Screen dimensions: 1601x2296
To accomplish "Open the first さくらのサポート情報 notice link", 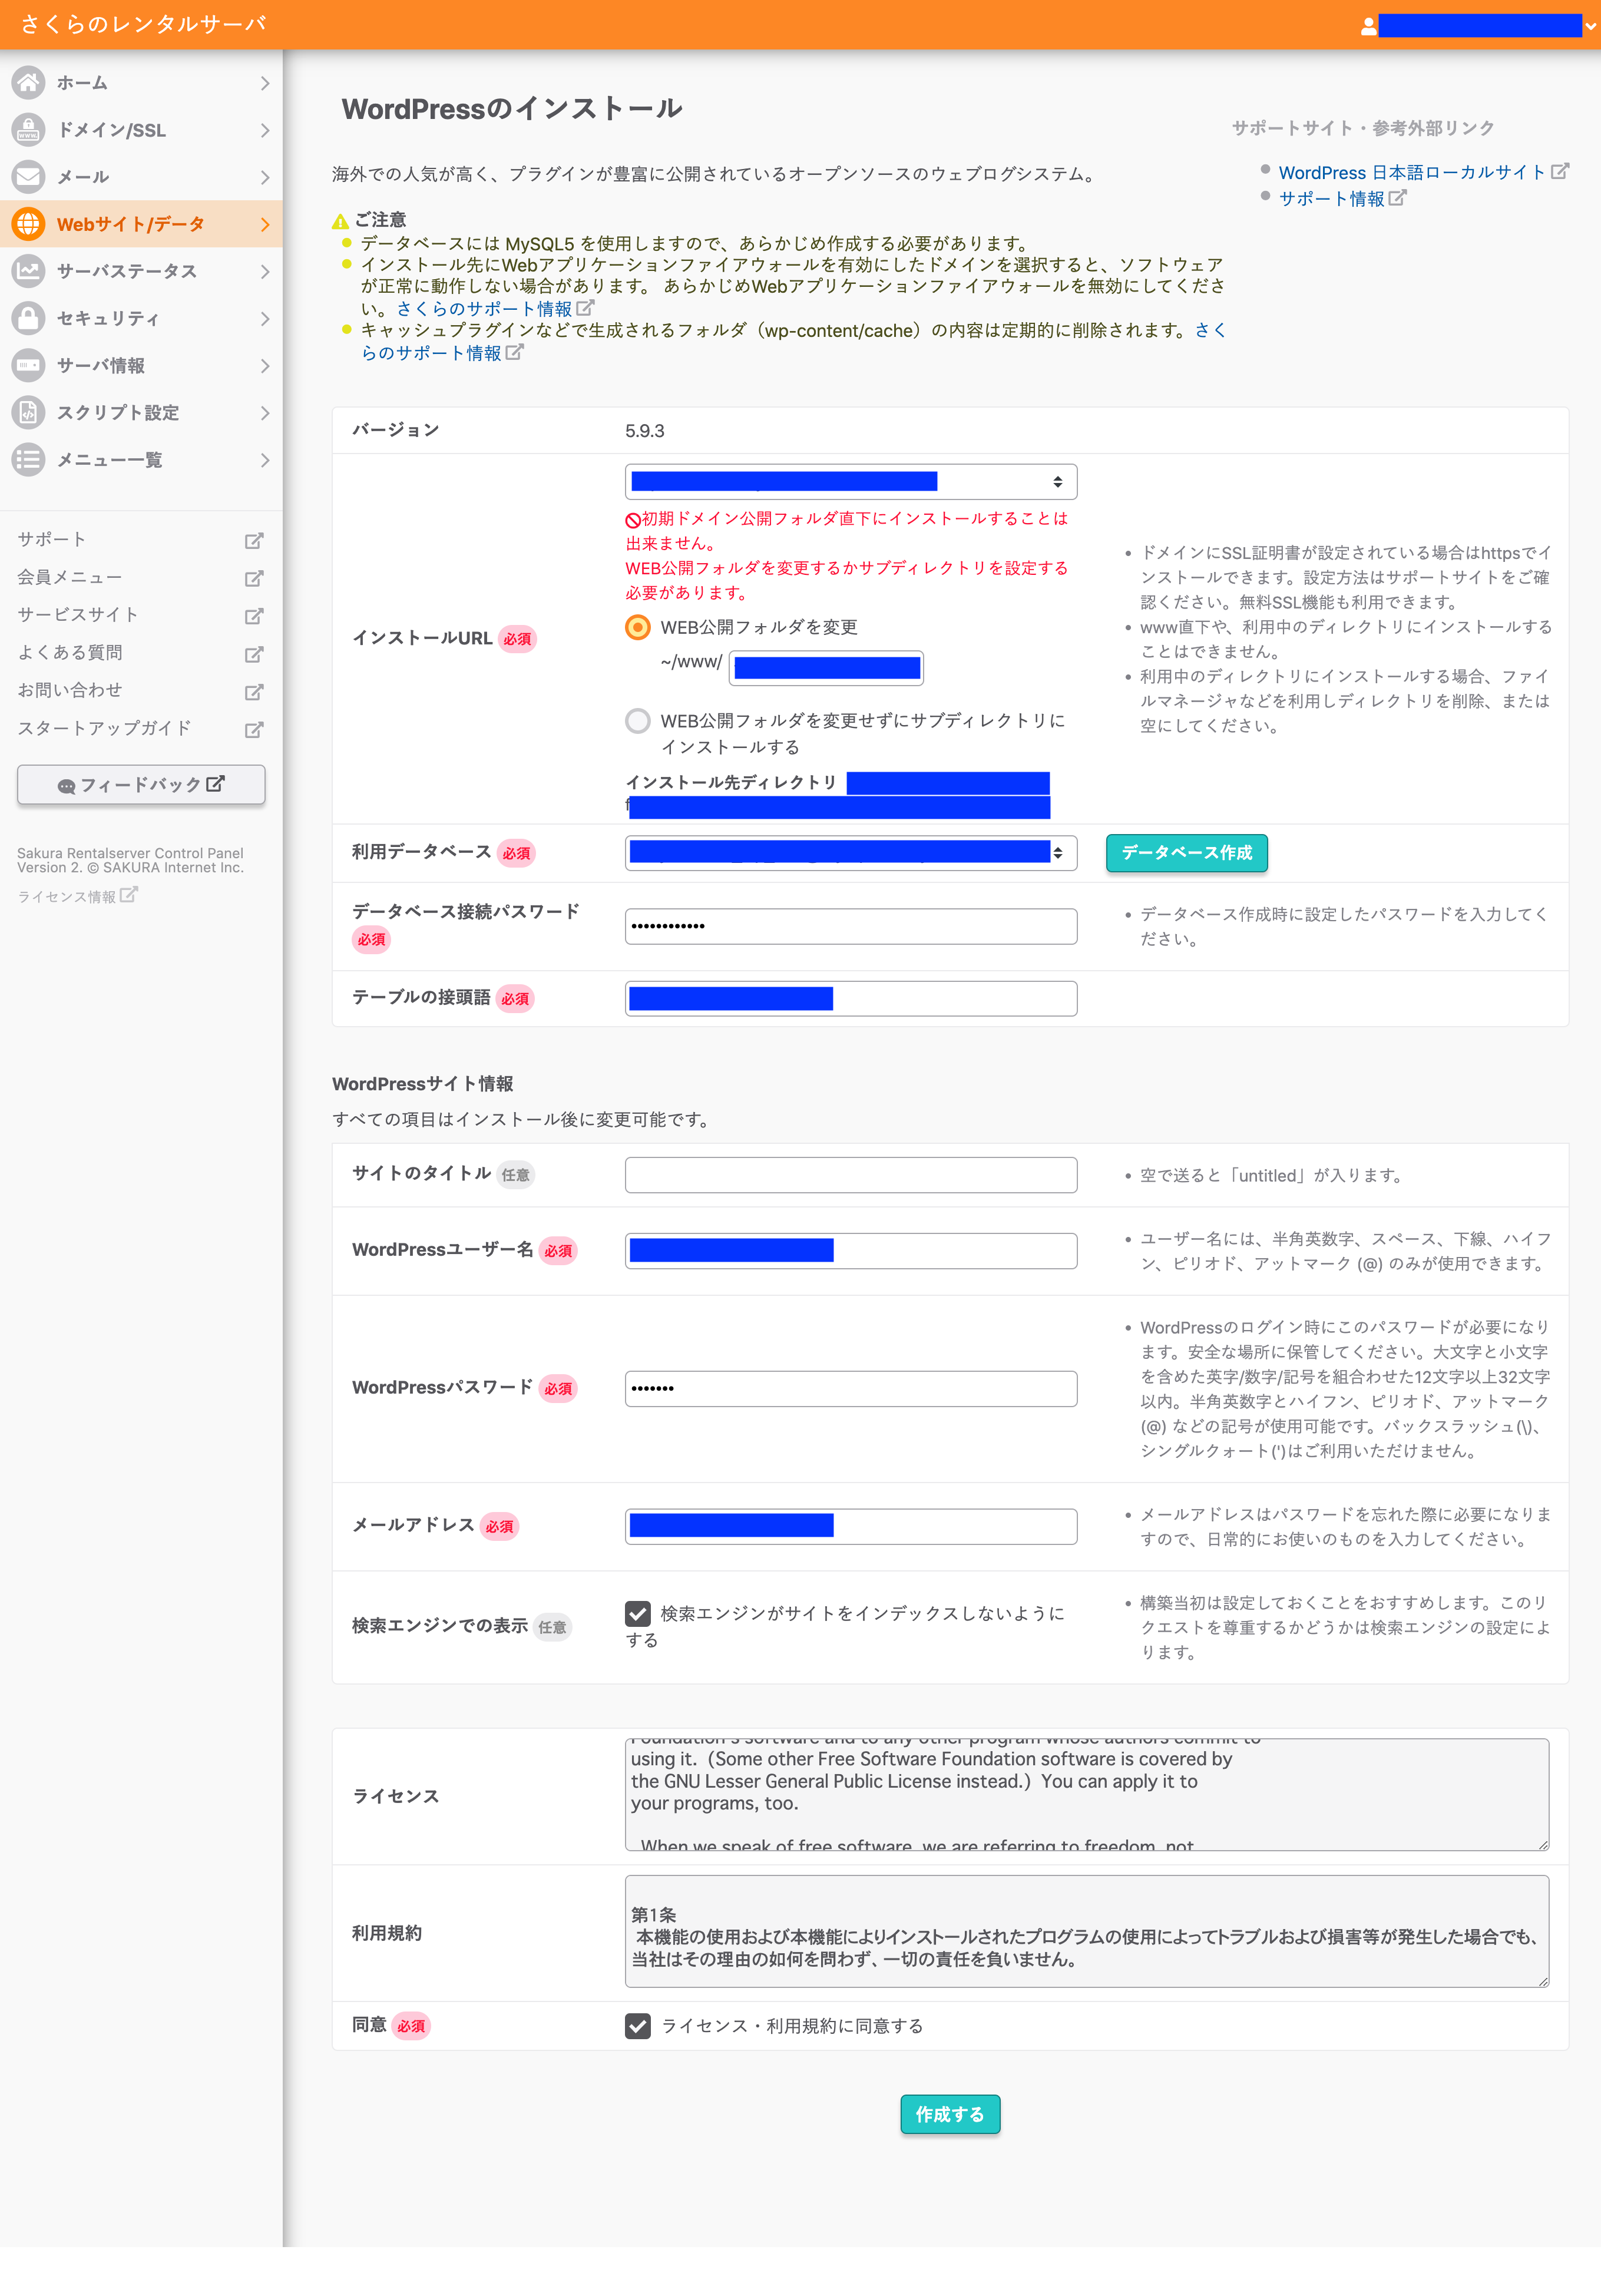I will pos(484,308).
